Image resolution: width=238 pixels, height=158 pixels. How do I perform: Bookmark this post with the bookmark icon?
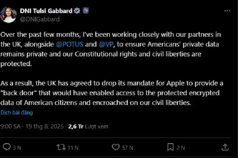point(170,147)
